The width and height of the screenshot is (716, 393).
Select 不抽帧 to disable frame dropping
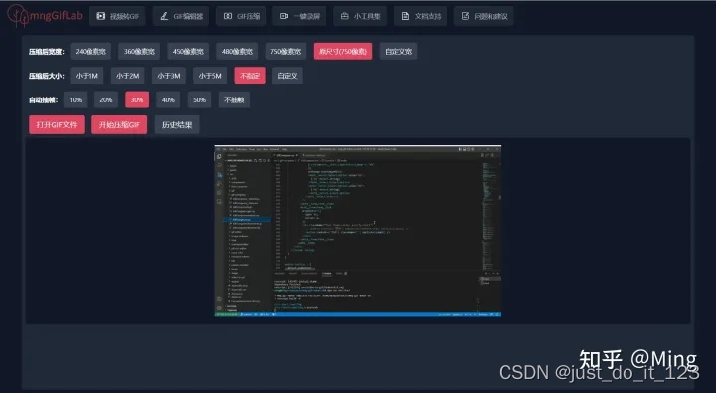point(234,99)
